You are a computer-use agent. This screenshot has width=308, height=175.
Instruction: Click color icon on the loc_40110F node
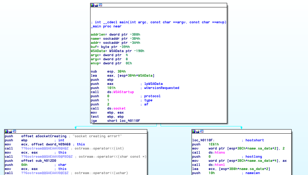(194, 131)
